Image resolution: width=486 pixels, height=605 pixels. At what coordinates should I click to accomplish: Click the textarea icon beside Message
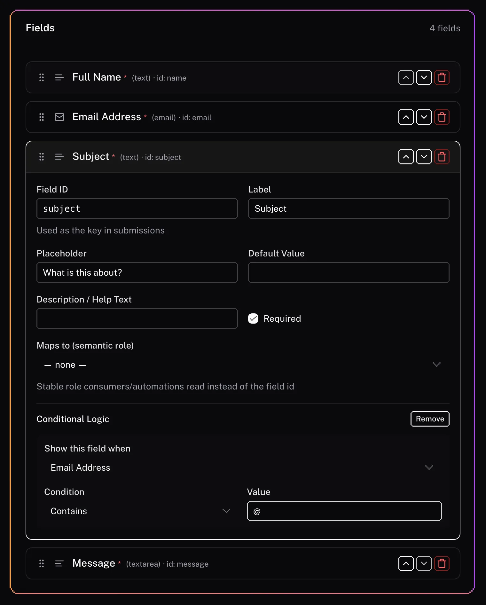tap(59, 563)
